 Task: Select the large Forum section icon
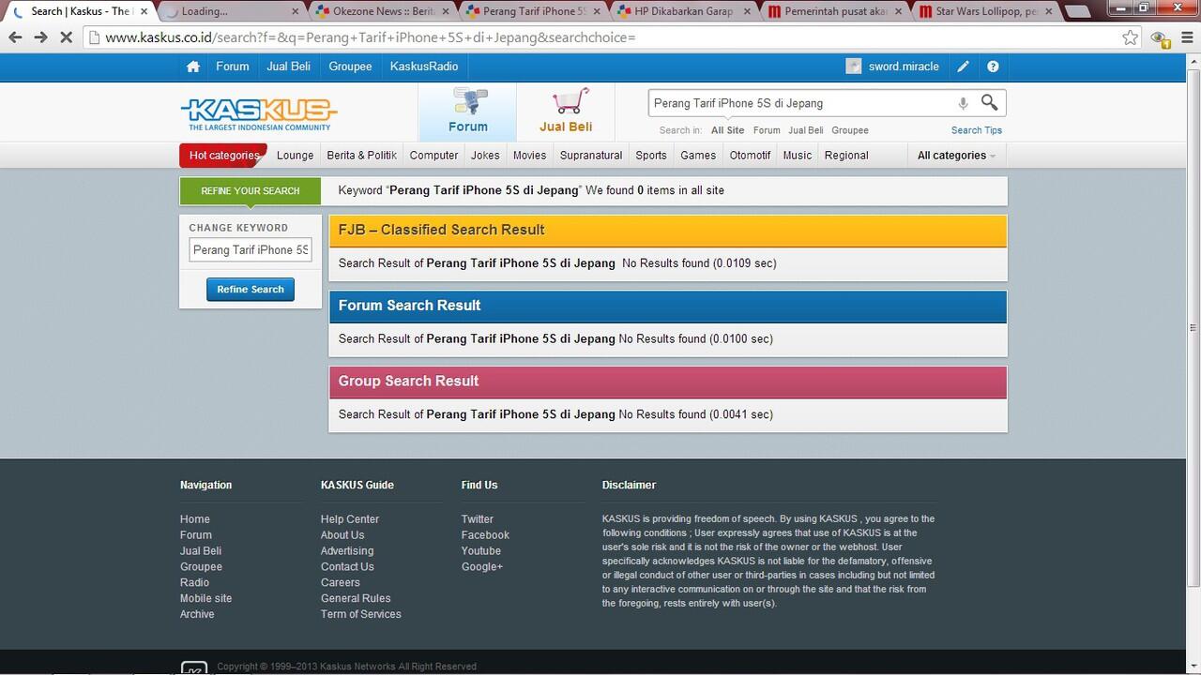pyautogui.click(x=468, y=112)
